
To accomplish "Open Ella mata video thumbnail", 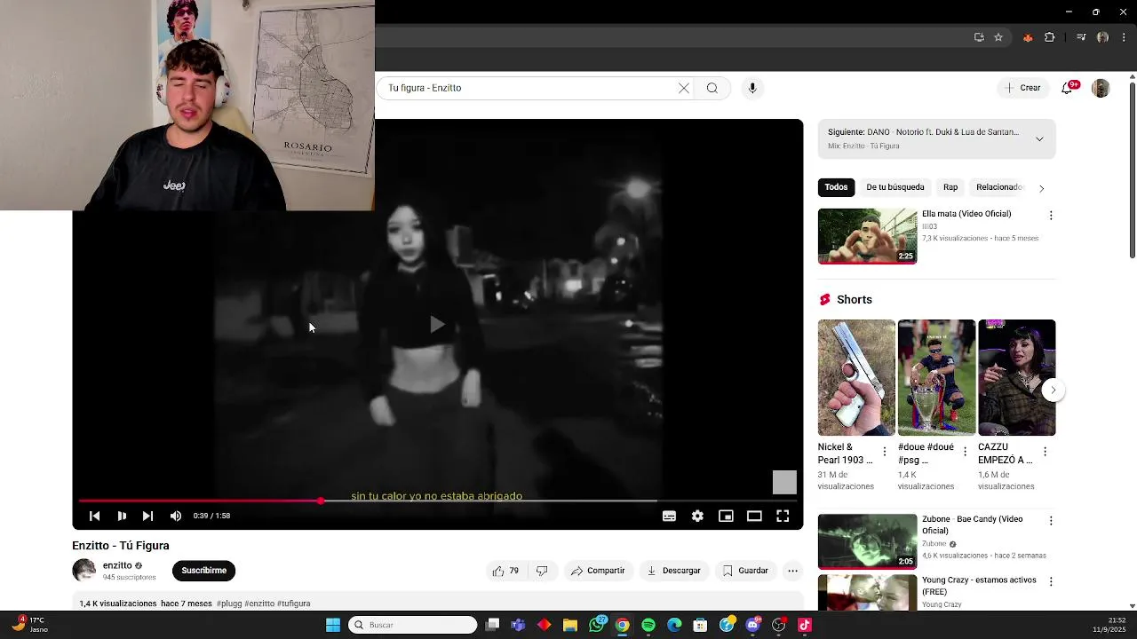I will (x=867, y=236).
